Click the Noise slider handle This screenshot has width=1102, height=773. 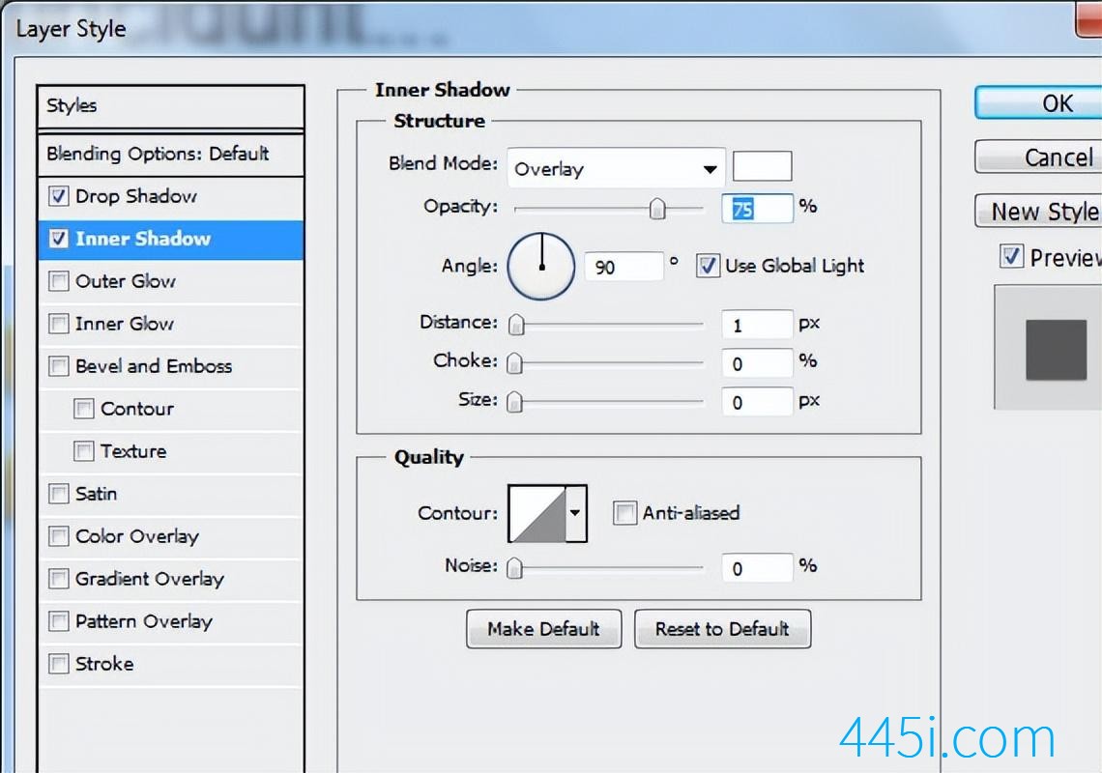point(514,568)
